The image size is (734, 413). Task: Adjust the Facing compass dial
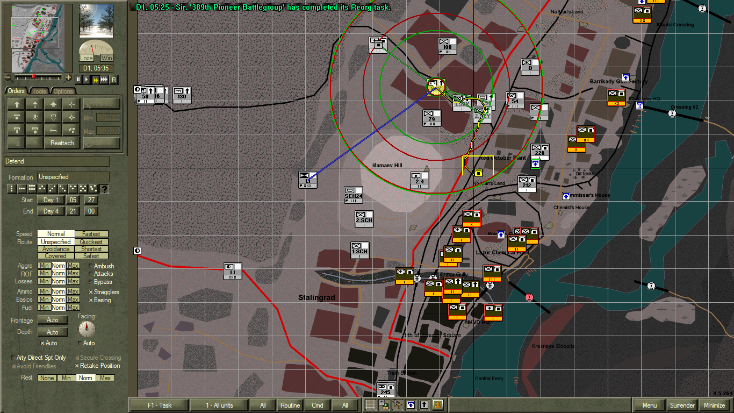[x=87, y=329]
